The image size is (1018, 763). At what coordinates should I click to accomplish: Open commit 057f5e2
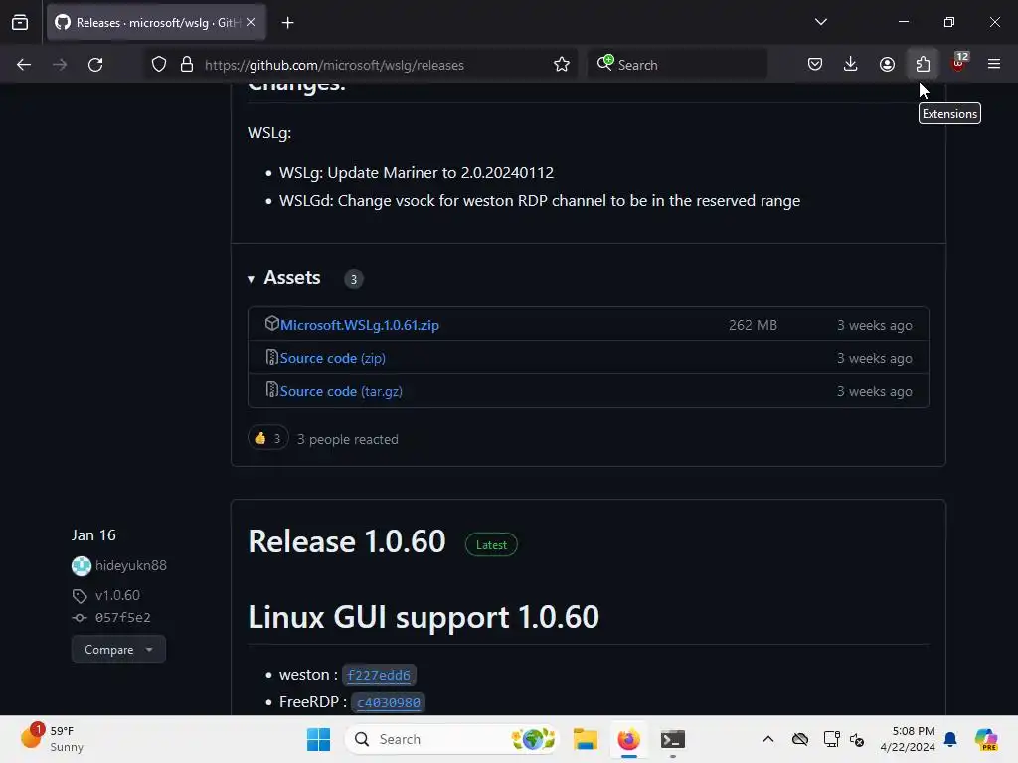pyautogui.click(x=122, y=618)
